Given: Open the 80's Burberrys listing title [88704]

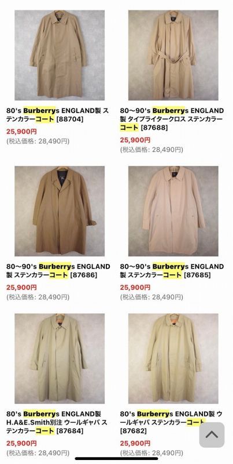Looking at the screenshot, I should click(x=57, y=115).
